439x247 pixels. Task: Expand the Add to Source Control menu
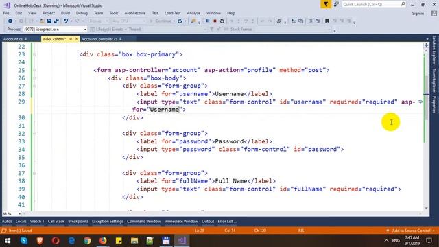[434, 231]
